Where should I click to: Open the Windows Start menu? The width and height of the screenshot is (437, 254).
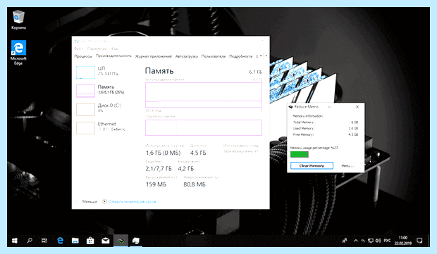point(15,241)
